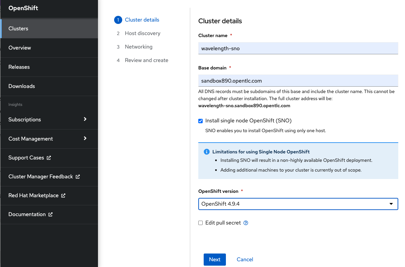The width and height of the screenshot is (405, 267).
Task: Click the external link icon beside Support Cases
Action: (x=49, y=158)
